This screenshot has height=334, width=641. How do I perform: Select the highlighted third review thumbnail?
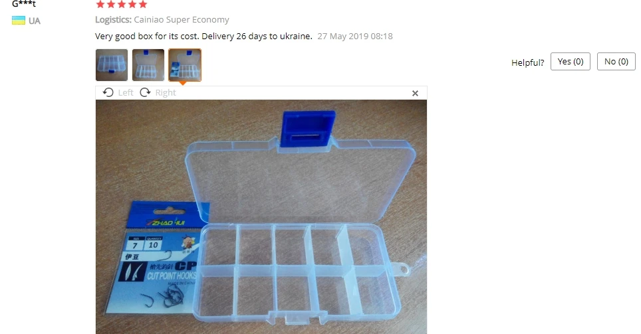click(185, 65)
